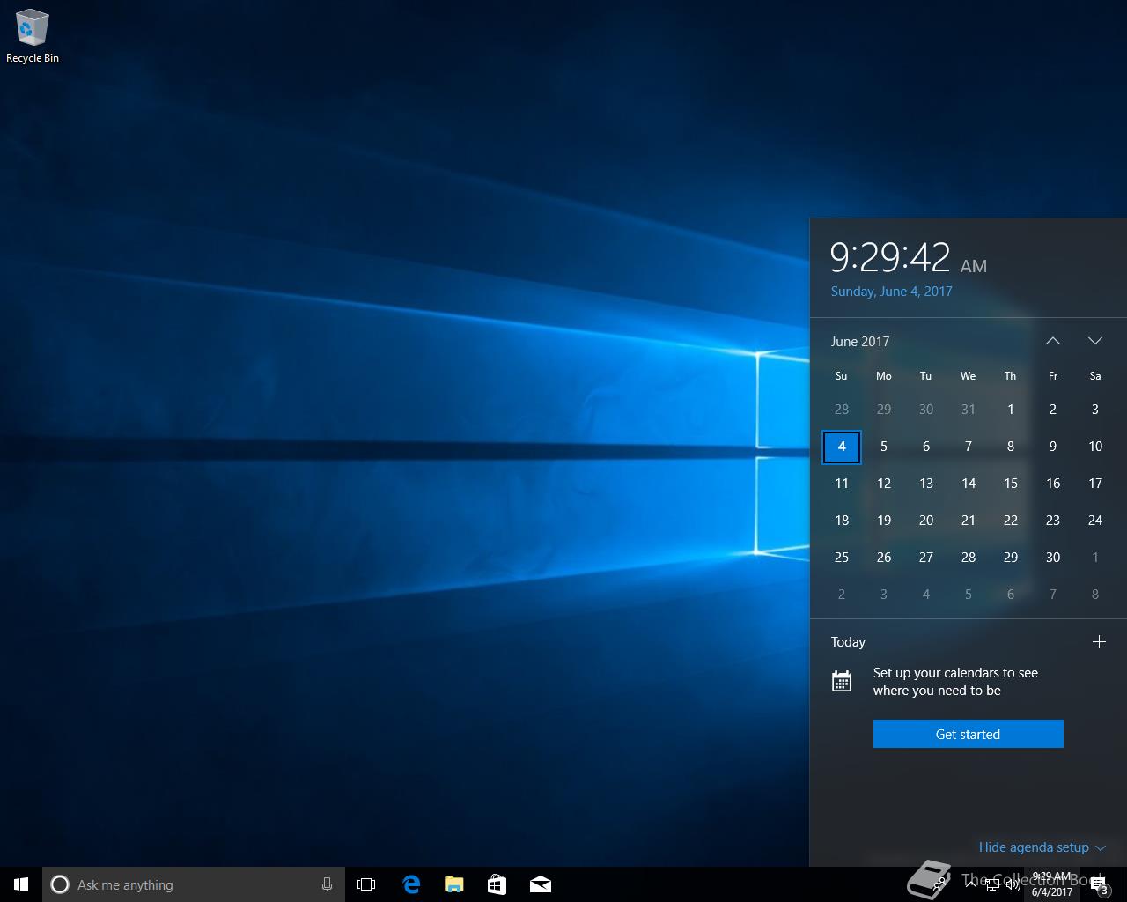Open the Windows Store taskbar icon

pos(497,884)
